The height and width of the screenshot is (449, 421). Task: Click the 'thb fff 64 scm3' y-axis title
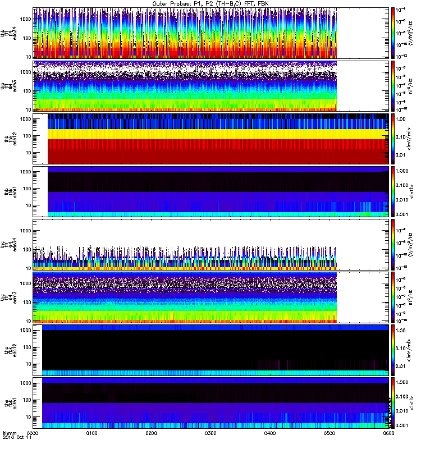[x=8, y=86]
